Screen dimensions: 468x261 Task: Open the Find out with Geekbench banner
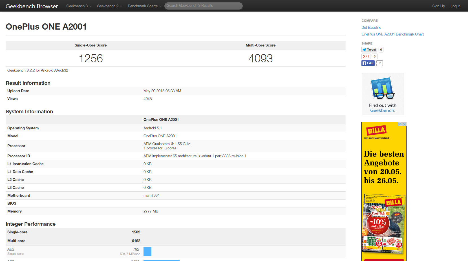pyautogui.click(x=383, y=94)
